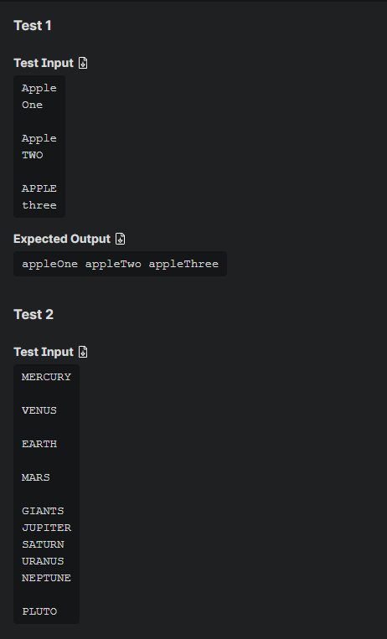The image size is (387, 639).
Task: Click the MARS line
Action: [x=36, y=477]
